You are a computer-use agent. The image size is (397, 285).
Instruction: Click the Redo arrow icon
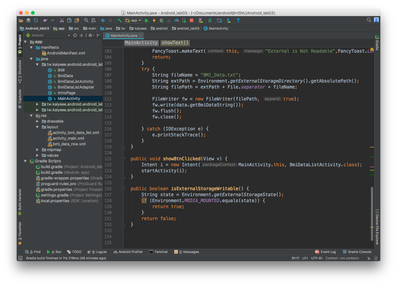click(x=53, y=20)
